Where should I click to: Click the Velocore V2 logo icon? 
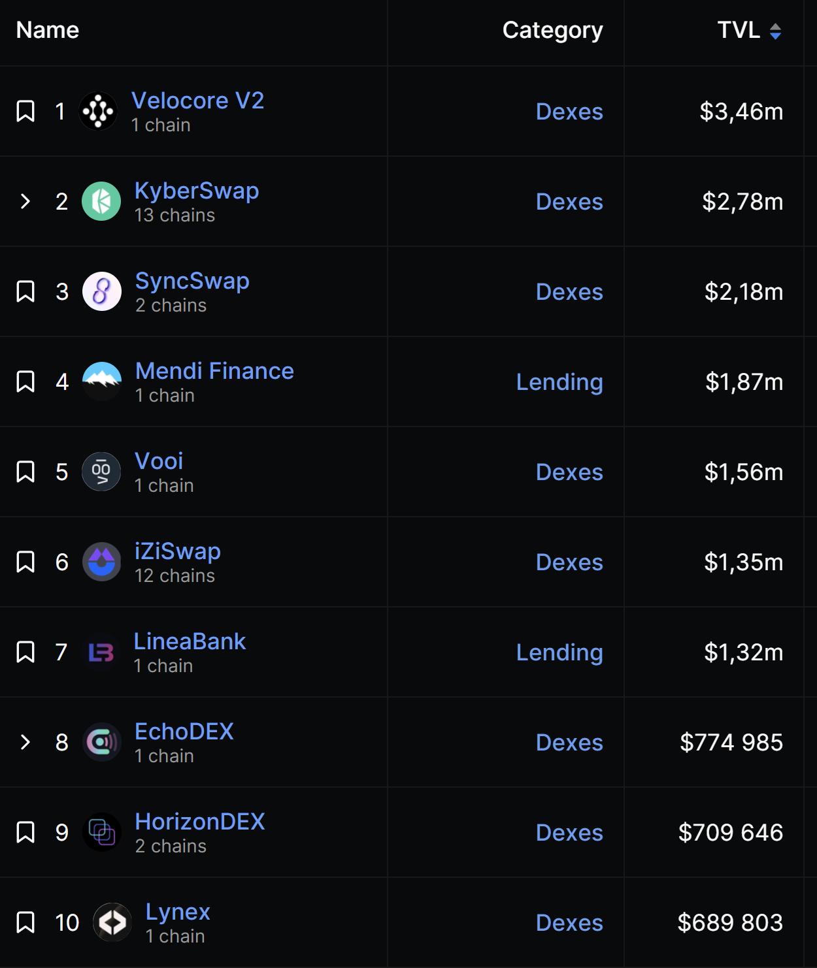[98, 111]
